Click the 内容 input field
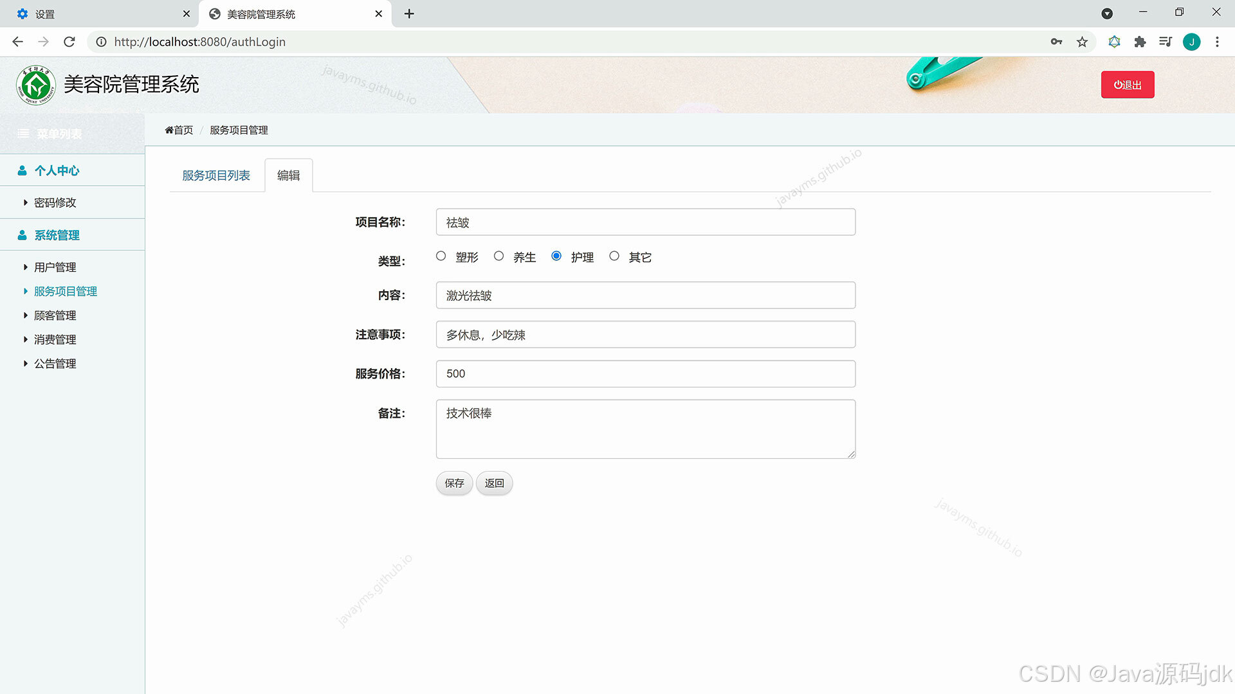This screenshot has height=694, width=1235. coord(646,296)
